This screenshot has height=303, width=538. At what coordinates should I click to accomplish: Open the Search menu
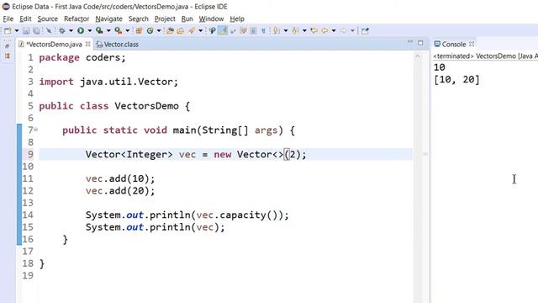(138, 19)
